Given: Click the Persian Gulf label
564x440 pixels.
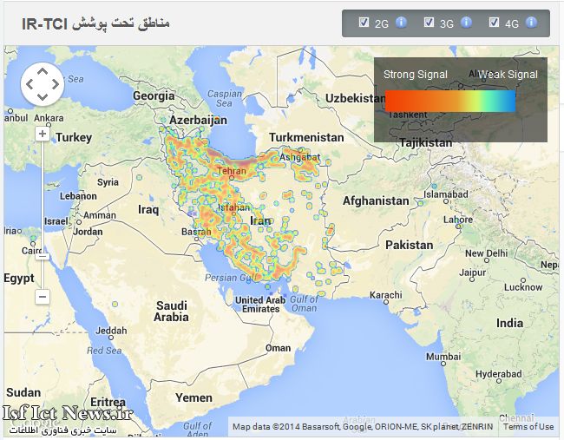Looking at the screenshot, I should point(232,278).
